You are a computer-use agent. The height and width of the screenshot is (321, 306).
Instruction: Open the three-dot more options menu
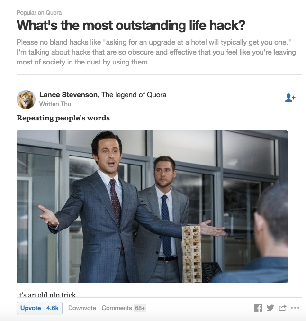pyautogui.click(x=295, y=308)
